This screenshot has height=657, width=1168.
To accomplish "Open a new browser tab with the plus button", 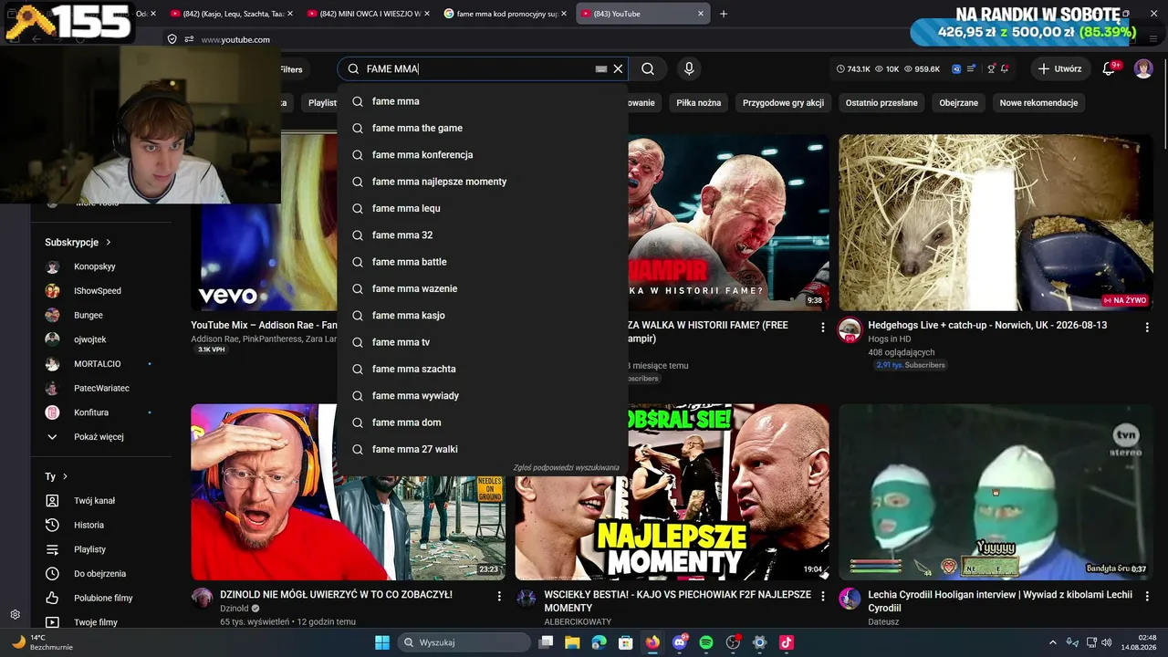I will point(724,14).
